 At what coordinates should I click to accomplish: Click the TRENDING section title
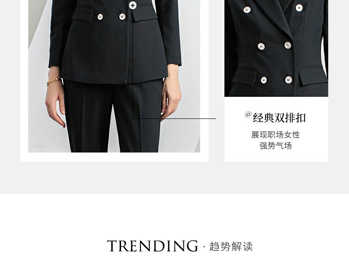(152, 246)
